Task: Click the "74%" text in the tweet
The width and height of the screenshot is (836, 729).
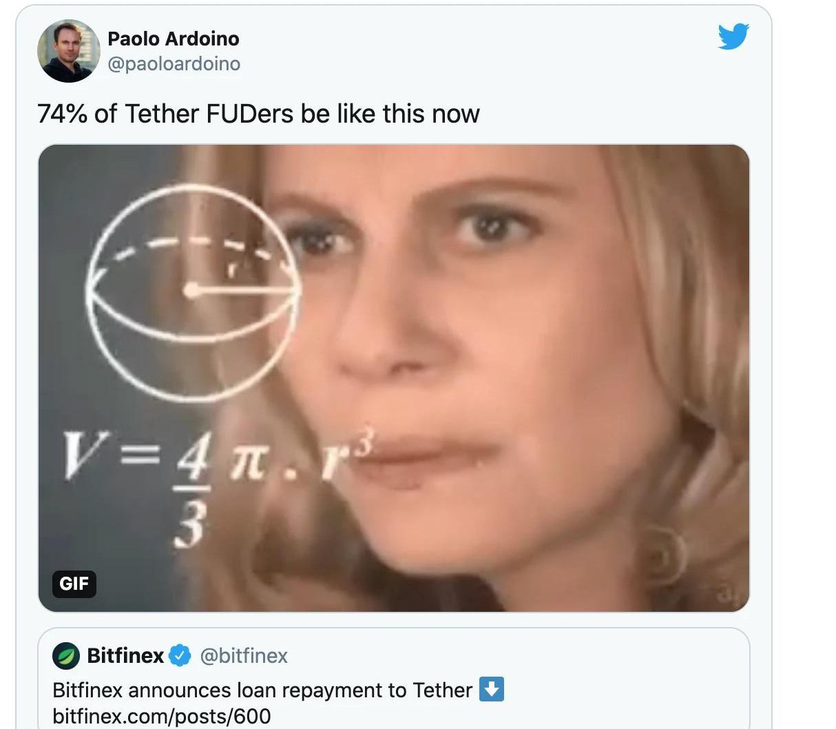Action: click(62, 114)
